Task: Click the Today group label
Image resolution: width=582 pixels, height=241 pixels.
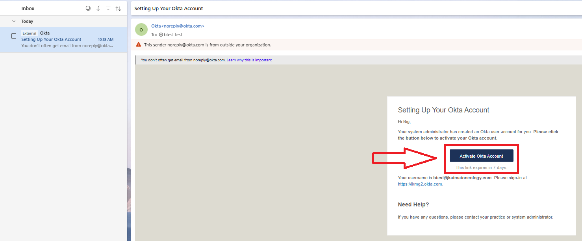Action: click(x=27, y=21)
